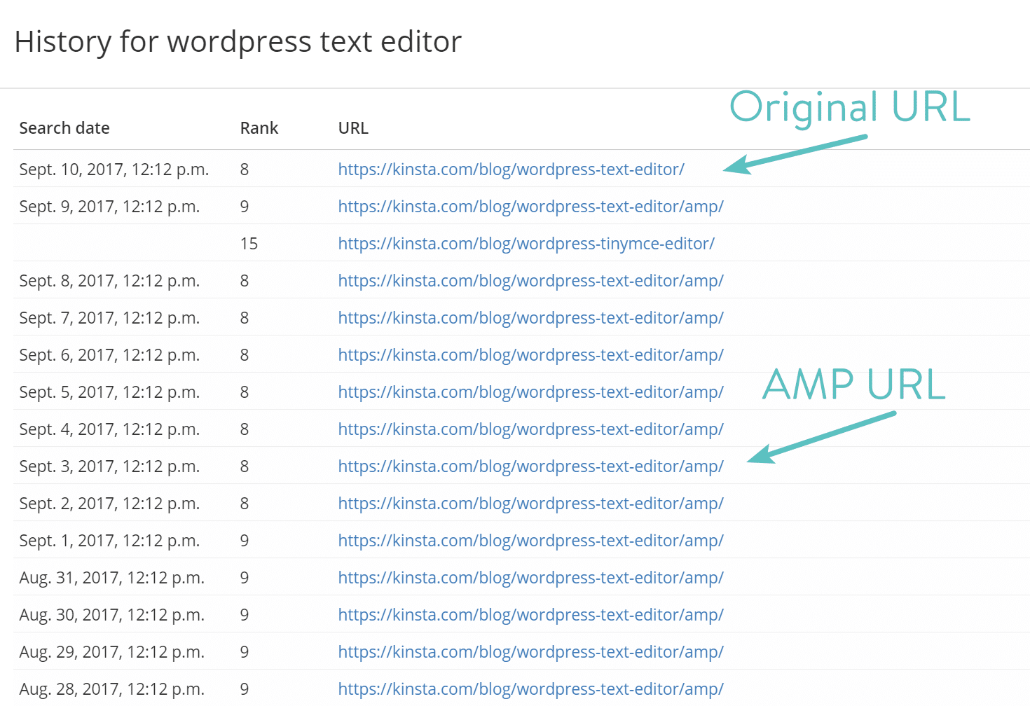Open the Sept. 9 AMP URL link

tap(530, 206)
